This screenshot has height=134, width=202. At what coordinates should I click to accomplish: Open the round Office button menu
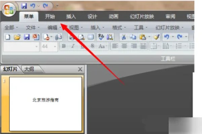point(9,10)
